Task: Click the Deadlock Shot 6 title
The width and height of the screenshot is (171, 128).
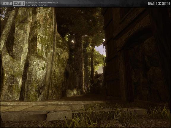Action: pos(159,4)
